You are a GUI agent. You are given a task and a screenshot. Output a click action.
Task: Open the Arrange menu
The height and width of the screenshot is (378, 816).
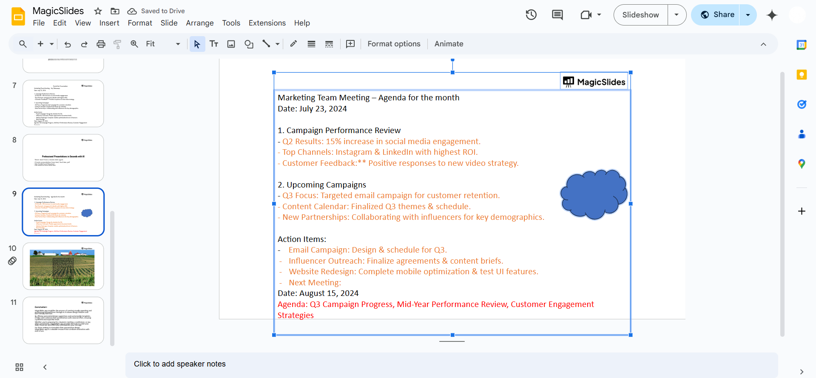(x=199, y=23)
